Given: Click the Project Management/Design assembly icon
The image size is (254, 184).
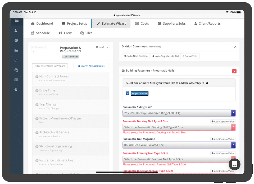Looking at the screenshot, I should click(x=37, y=119).
